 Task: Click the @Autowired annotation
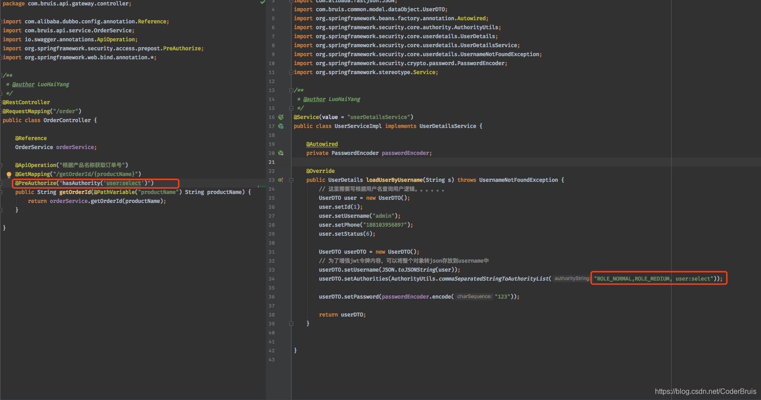pyautogui.click(x=322, y=144)
